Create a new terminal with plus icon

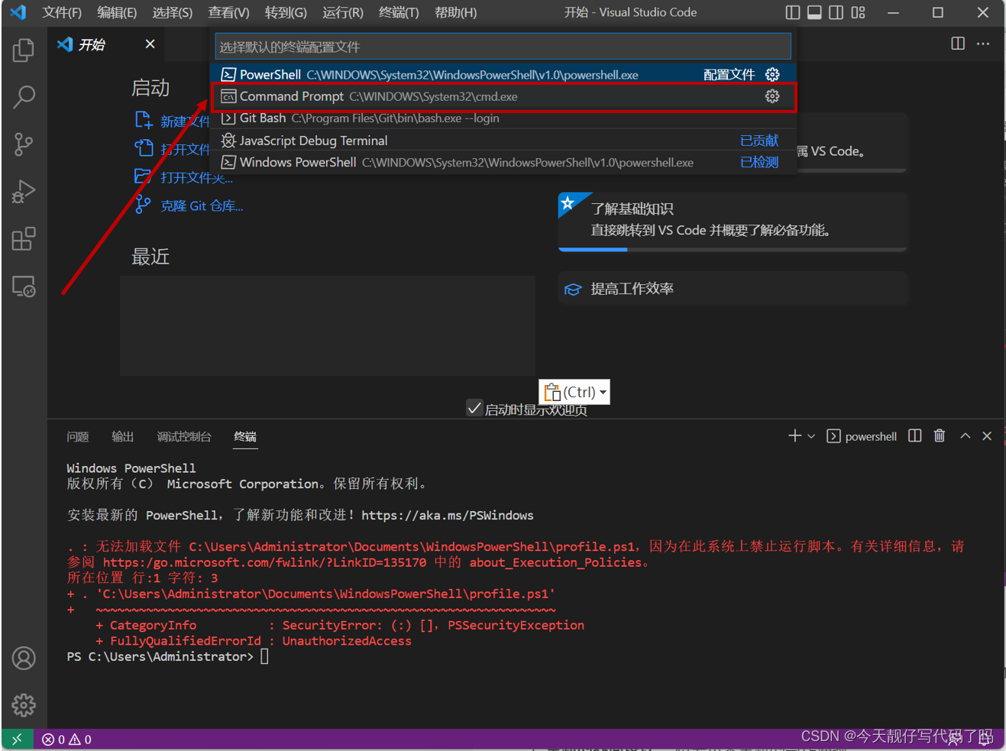pos(794,435)
